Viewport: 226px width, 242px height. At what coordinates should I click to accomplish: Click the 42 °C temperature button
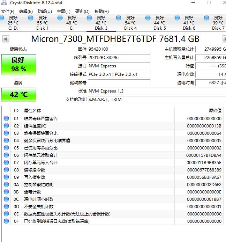pyautogui.click(x=19, y=95)
